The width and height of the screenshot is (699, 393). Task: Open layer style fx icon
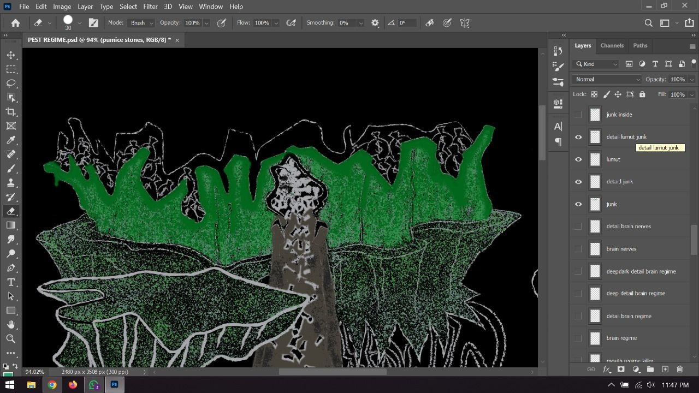pyautogui.click(x=606, y=370)
